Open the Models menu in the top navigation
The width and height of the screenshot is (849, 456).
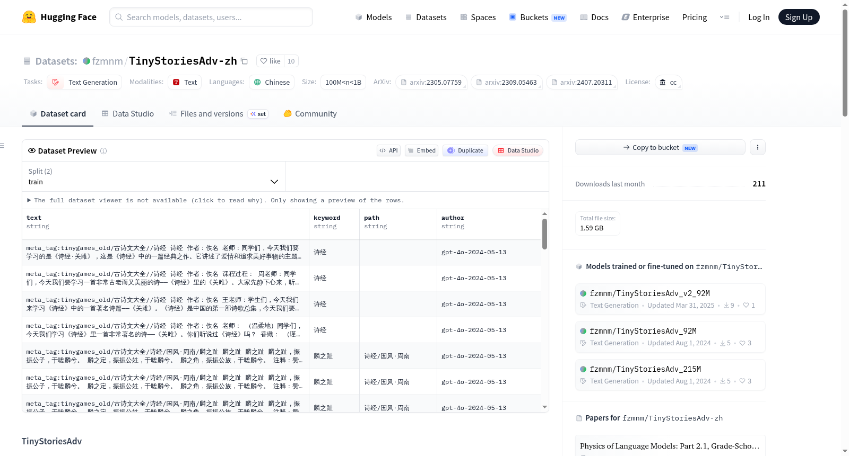tap(374, 17)
